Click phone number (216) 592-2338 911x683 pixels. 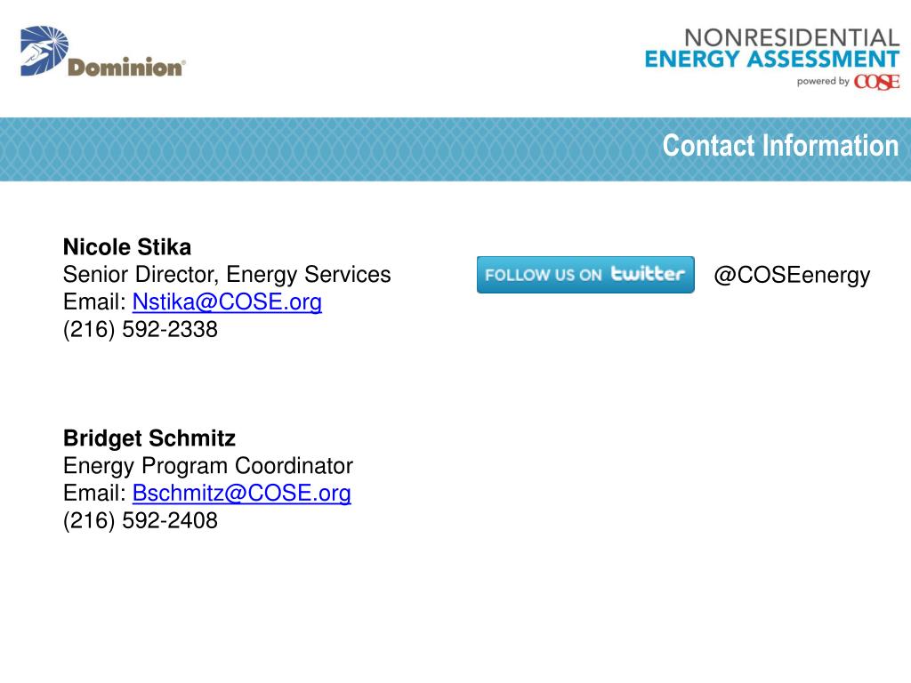tap(141, 329)
